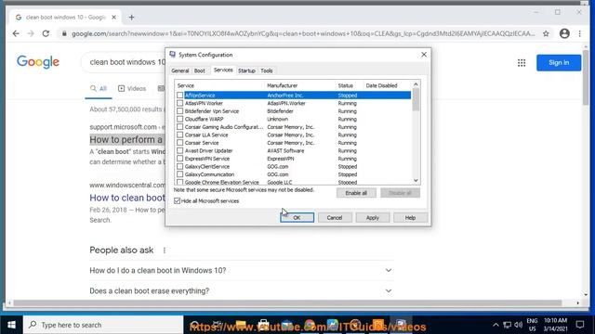
Task: Click the OK button
Action: coord(297,218)
